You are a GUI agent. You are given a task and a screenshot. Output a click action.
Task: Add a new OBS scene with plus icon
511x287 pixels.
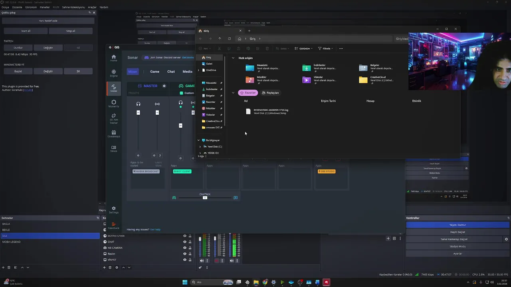[3, 267]
